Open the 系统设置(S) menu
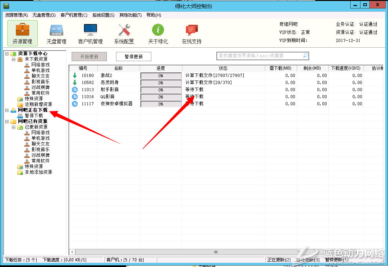 pos(103,15)
